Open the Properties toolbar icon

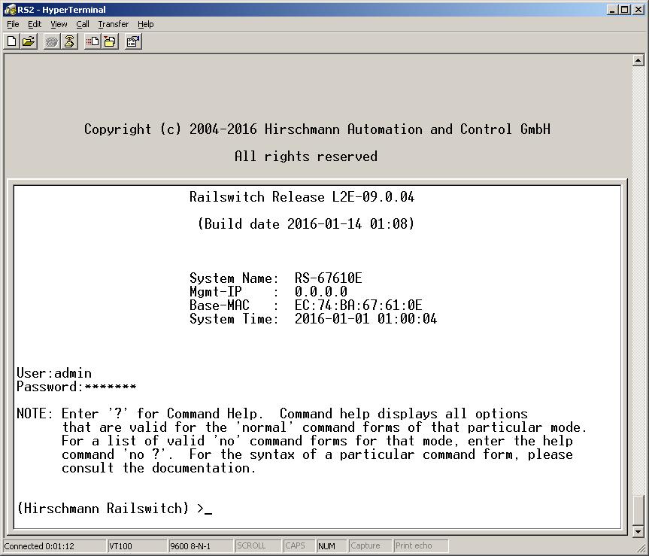(x=133, y=42)
